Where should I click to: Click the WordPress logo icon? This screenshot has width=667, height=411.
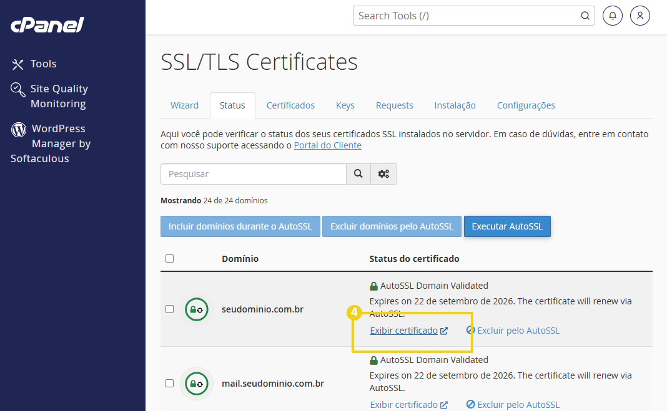pos(19,130)
